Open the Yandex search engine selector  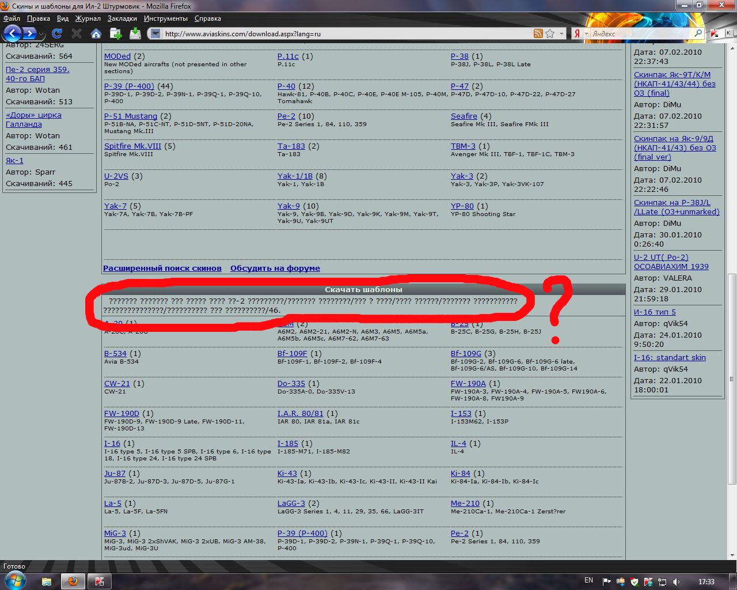click(579, 33)
